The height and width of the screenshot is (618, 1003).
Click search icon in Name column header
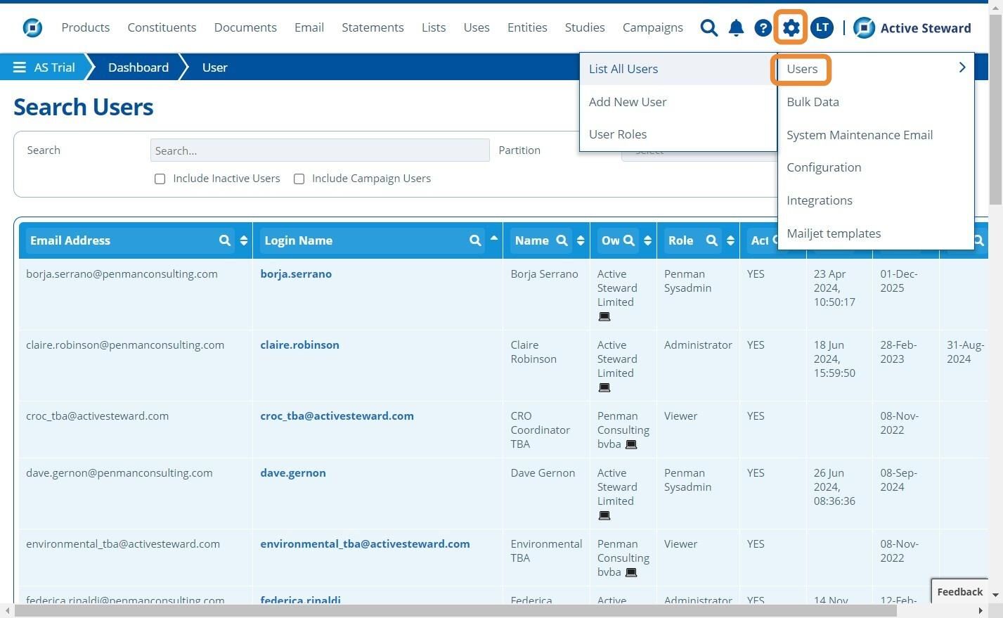coord(562,240)
